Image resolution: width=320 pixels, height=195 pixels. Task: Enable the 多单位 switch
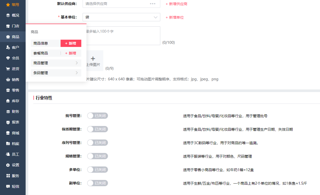[97, 169]
